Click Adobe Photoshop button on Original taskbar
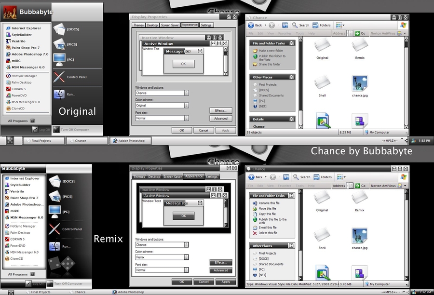 pyautogui.click(x=131, y=141)
